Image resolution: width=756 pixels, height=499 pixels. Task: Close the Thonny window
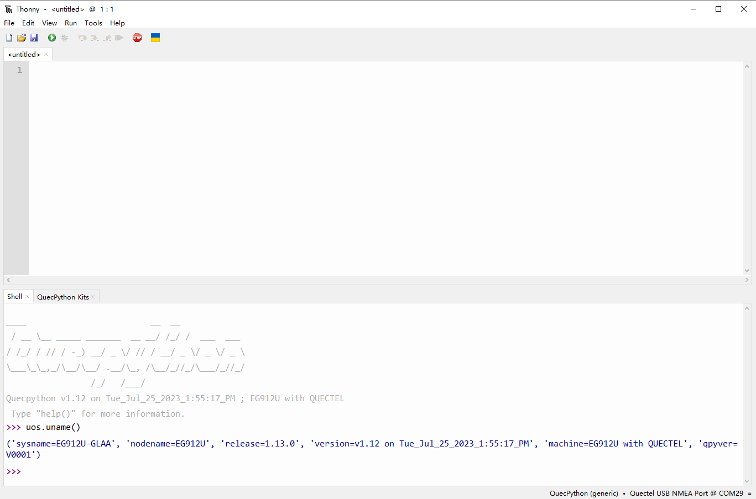[744, 9]
